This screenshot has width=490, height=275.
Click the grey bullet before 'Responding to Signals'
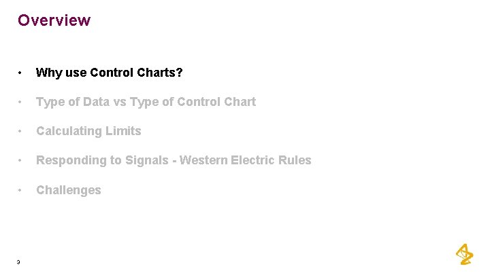pos(20,160)
